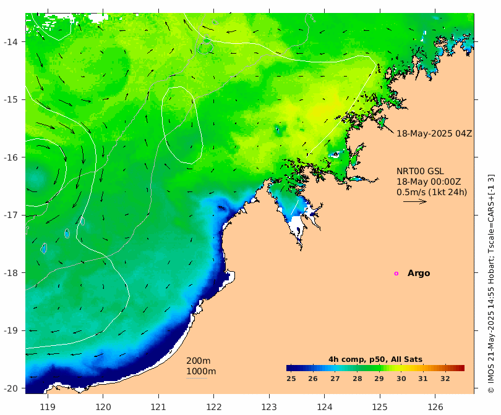501x415 pixels.
Task: Click the longitude axis label 123
Action: pyautogui.click(x=269, y=408)
